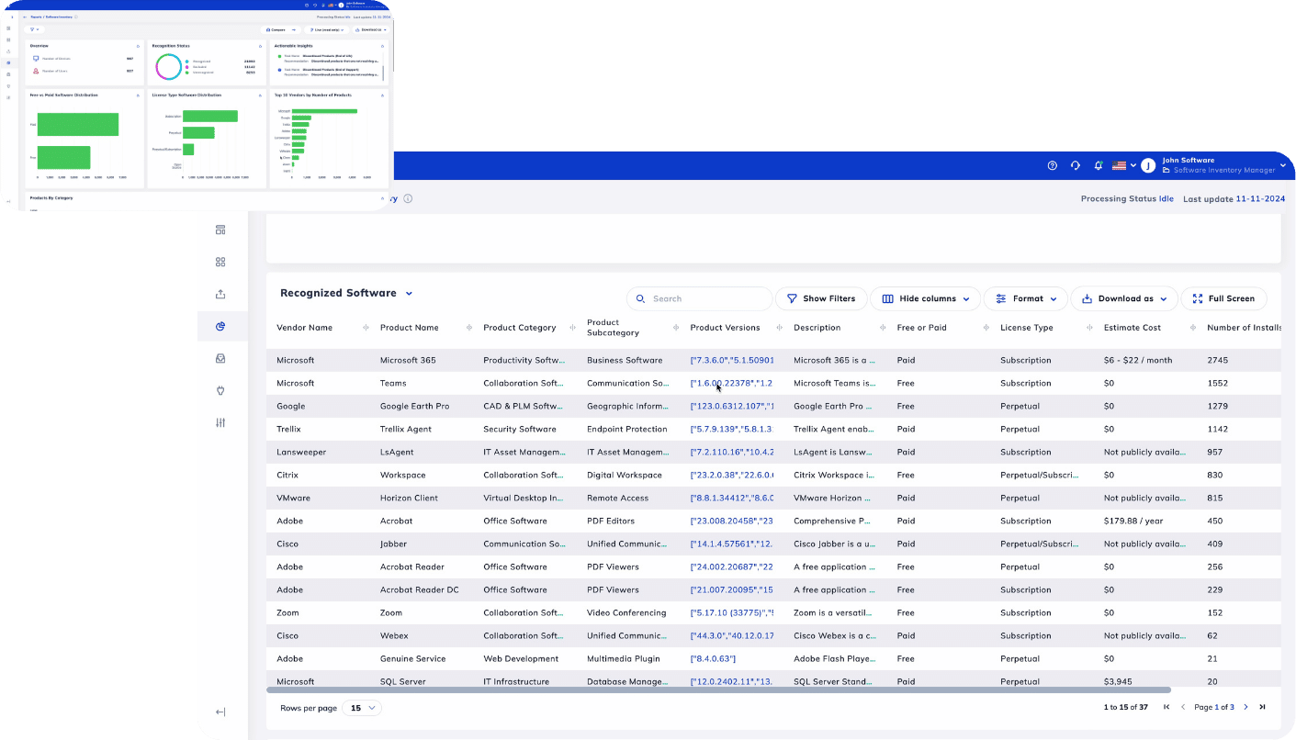Open the Hide columns dropdown
Screen dimensions: 1296x740
[x=926, y=298]
